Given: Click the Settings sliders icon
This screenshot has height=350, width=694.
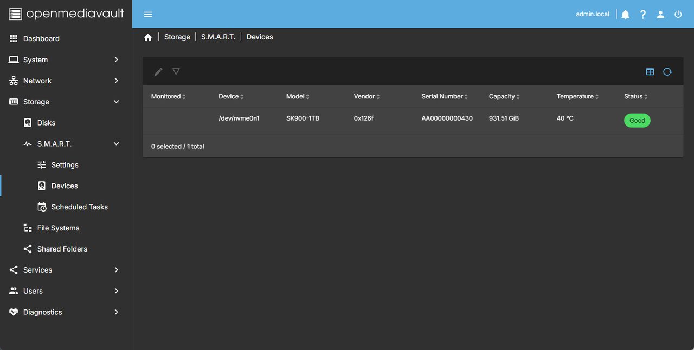Looking at the screenshot, I should pos(42,165).
